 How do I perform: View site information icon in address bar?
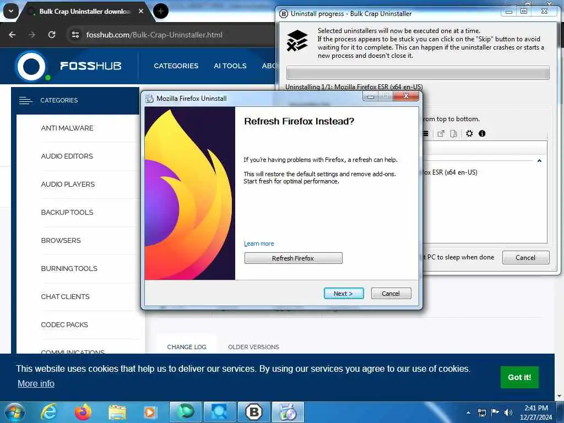(x=75, y=35)
